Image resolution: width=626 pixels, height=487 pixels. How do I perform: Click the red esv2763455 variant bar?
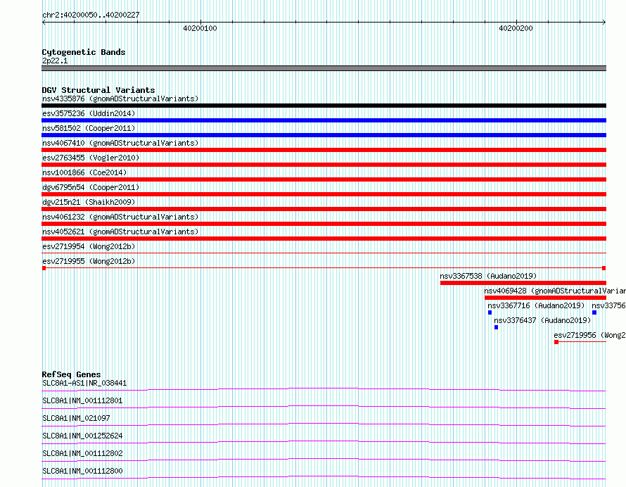coord(324,165)
